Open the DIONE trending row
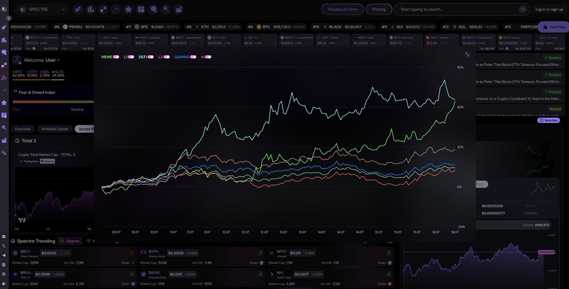 pyautogui.click(x=202, y=278)
